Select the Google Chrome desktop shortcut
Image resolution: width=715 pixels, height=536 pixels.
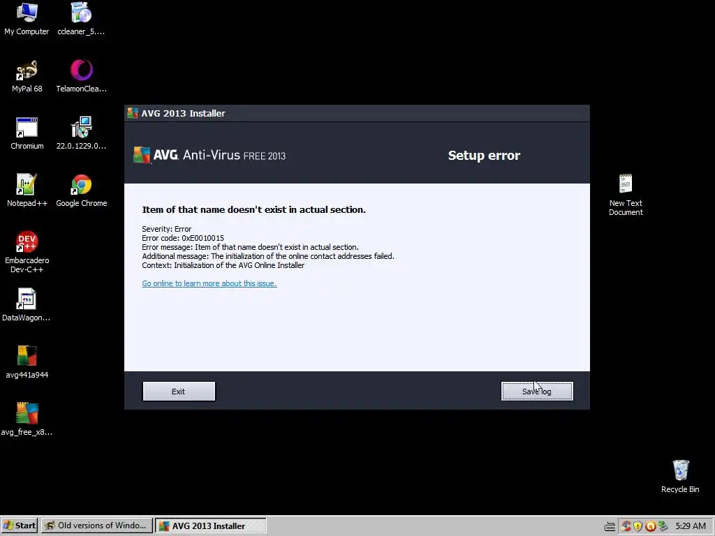pos(81,191)
